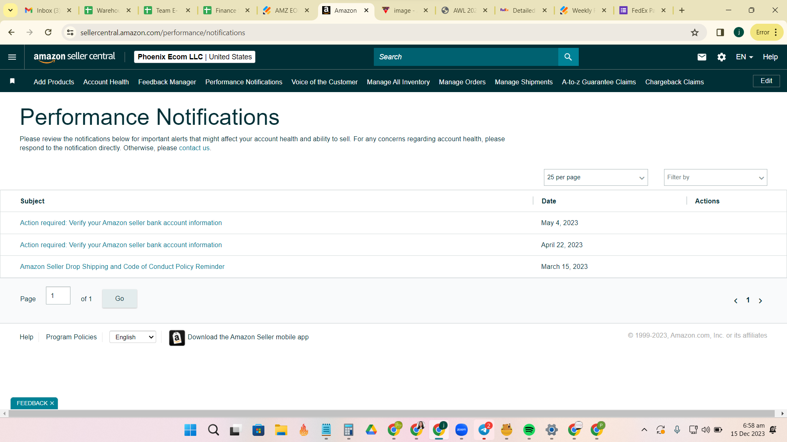This screenshot has height=442, width=787.
Task: Open Spotify from the taskbar
Action: pyautogui.click(x=529, y=430)
